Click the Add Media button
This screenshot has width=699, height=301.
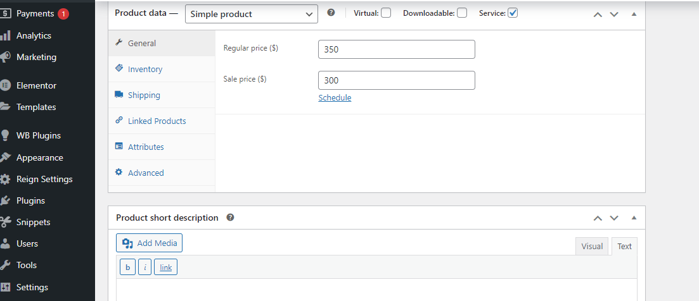(x=150, y=243)
